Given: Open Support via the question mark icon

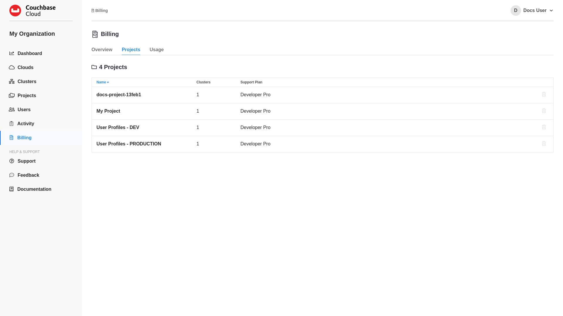Looking at the screenshot, I should 12,161.
